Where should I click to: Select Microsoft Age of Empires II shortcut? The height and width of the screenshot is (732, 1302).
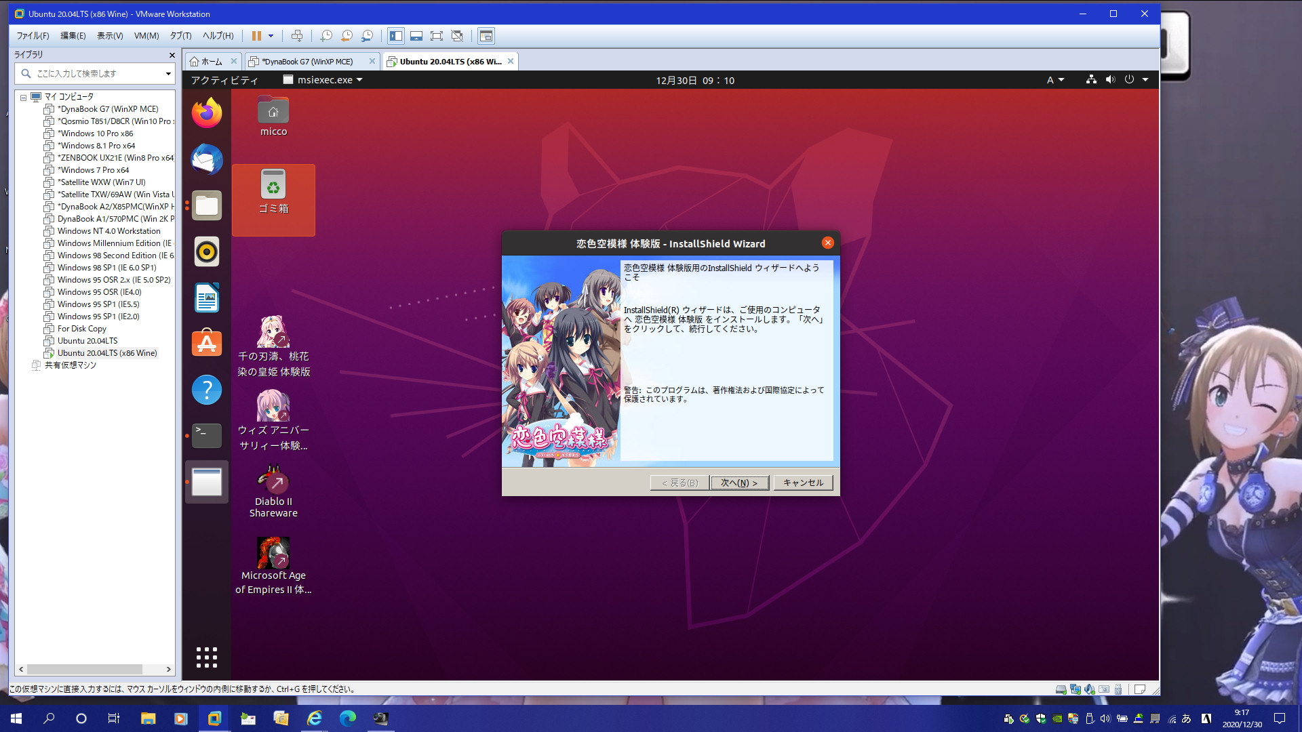tap(273, 566)
